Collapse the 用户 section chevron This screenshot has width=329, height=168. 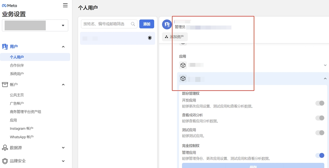tap(63, 47)
